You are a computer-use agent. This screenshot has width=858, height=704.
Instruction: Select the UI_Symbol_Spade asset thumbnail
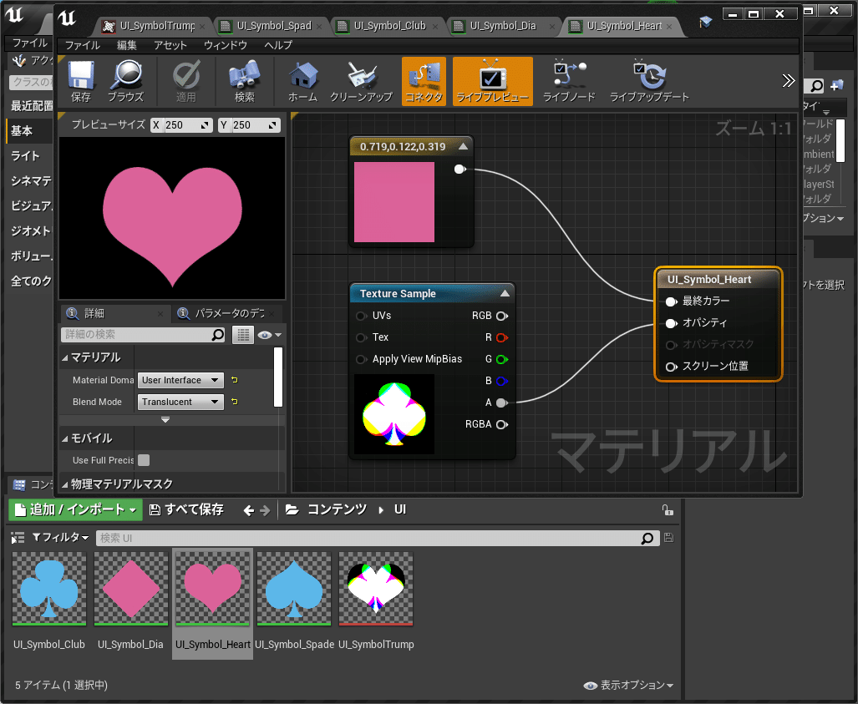pos(294,589)
